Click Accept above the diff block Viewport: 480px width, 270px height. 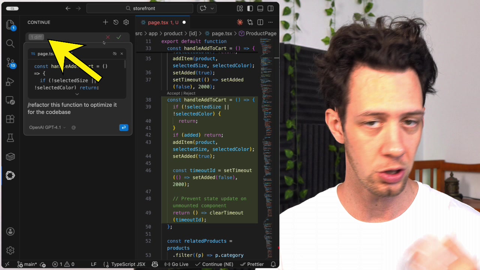173,93
